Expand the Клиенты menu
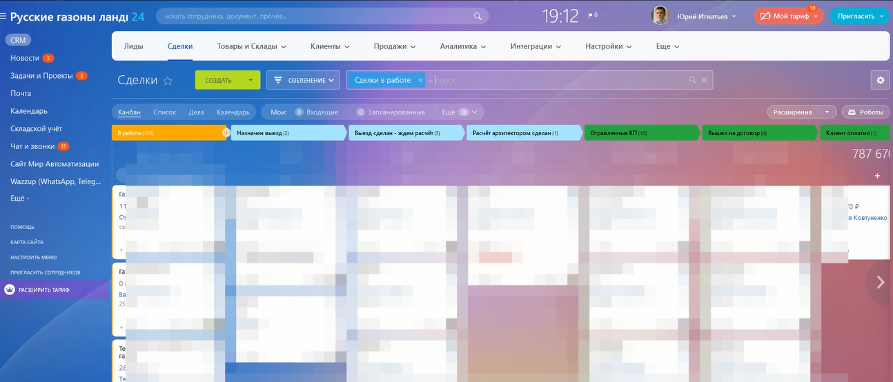 click(x=330, y=46)
